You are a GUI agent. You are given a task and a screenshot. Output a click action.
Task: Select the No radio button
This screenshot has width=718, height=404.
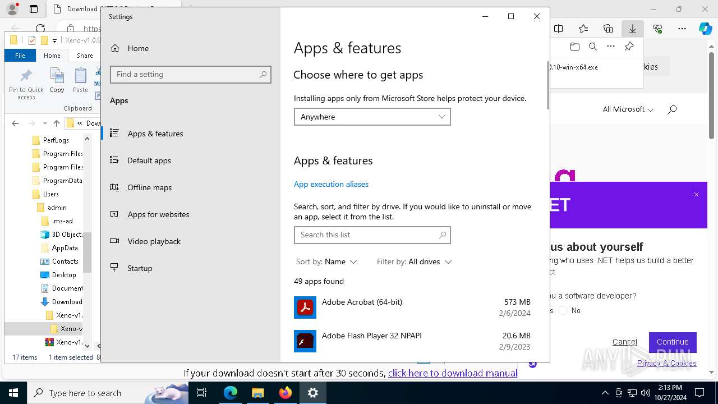[x=563, y=310]
